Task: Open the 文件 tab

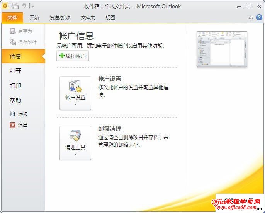Action: [12, 18]
